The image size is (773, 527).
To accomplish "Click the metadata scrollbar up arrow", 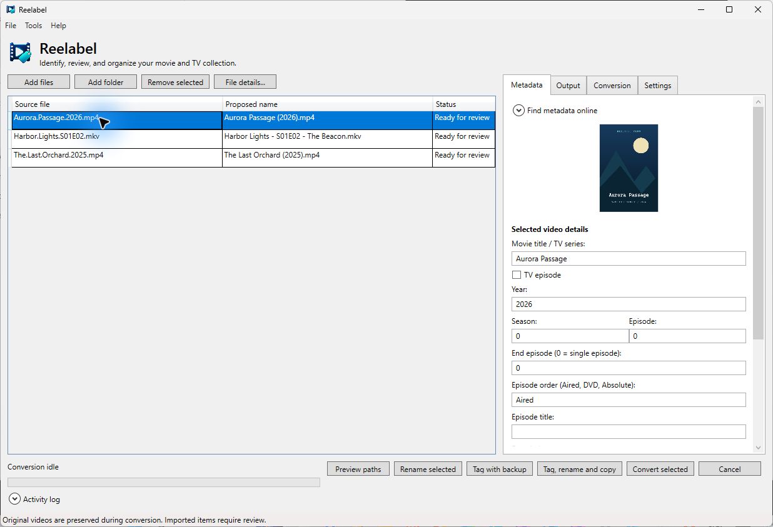I will [759, 101].
